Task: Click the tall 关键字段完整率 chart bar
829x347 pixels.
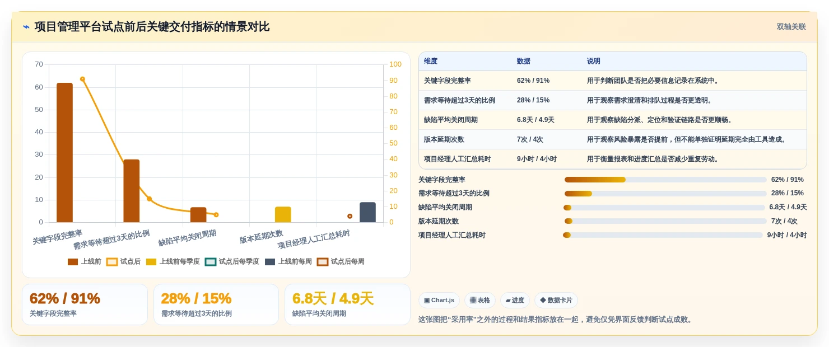Action: click(x=64, y=153)
